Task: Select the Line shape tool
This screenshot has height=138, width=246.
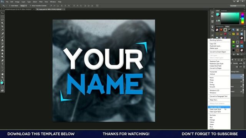Action: [2, 71]
